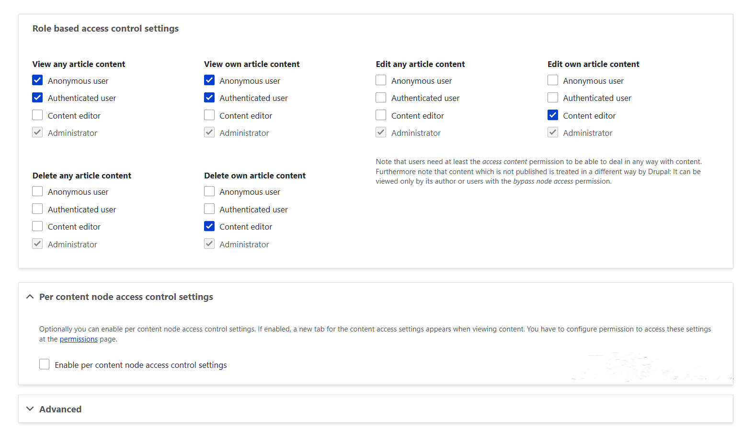Viewport: 754px width, 431px height.
Task: Check Content editor under View any article content
Action: point(37,115)
